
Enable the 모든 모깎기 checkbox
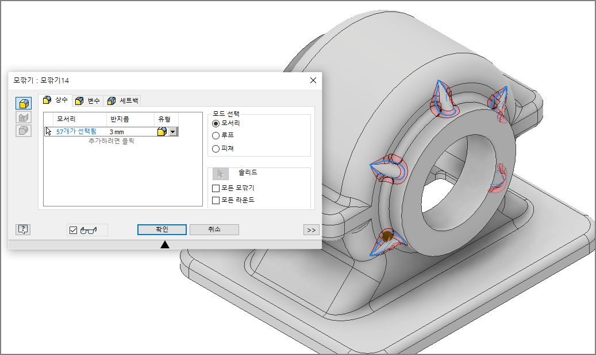click(216, 188)
